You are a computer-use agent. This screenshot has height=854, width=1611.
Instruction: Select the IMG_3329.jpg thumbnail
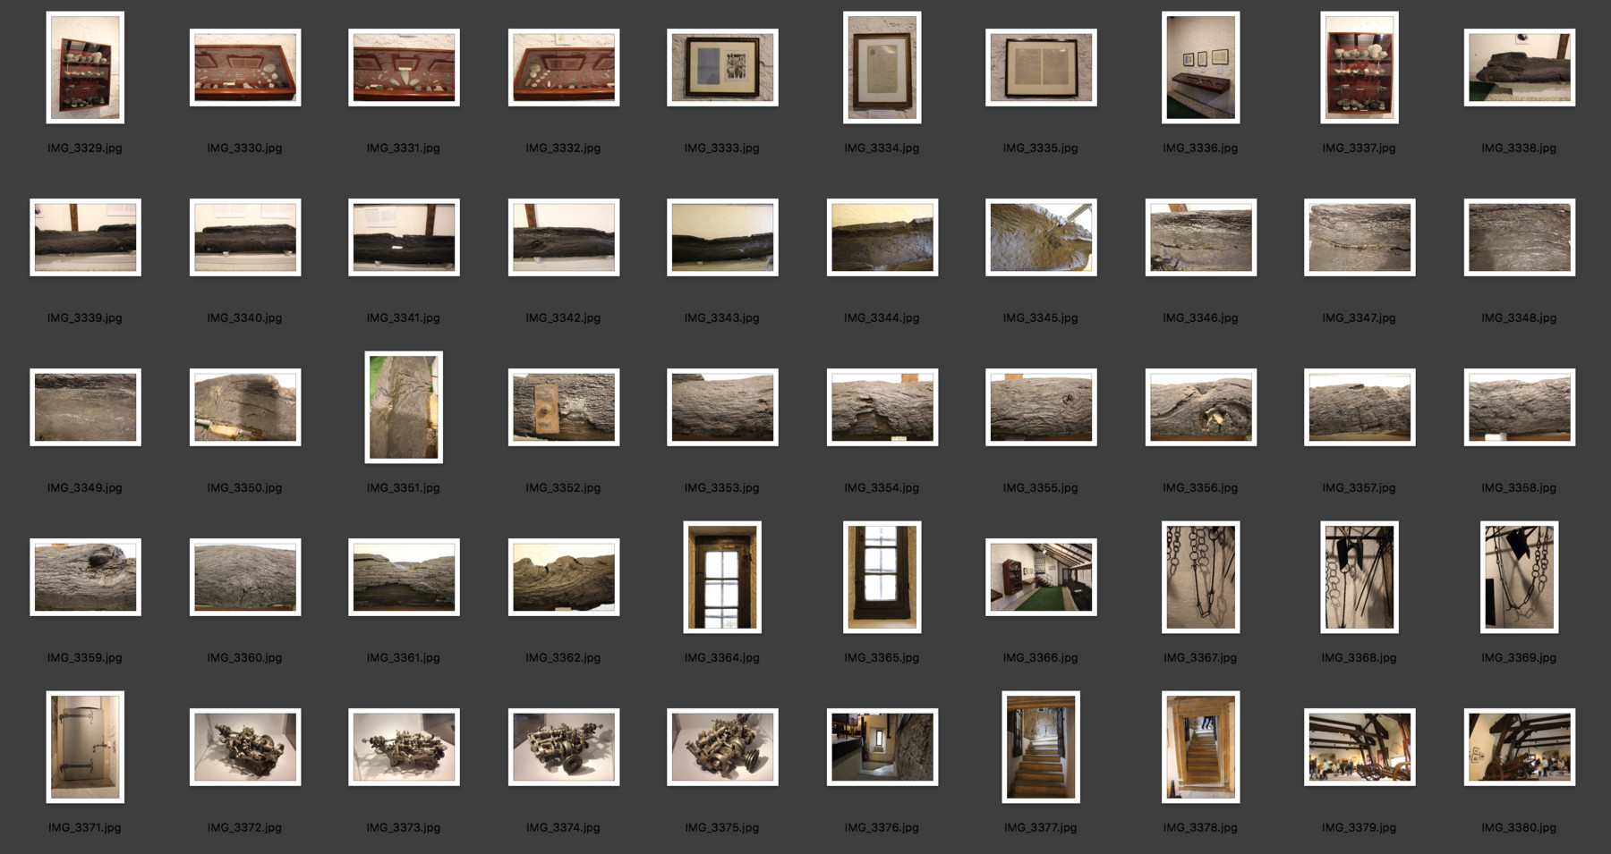85,68
